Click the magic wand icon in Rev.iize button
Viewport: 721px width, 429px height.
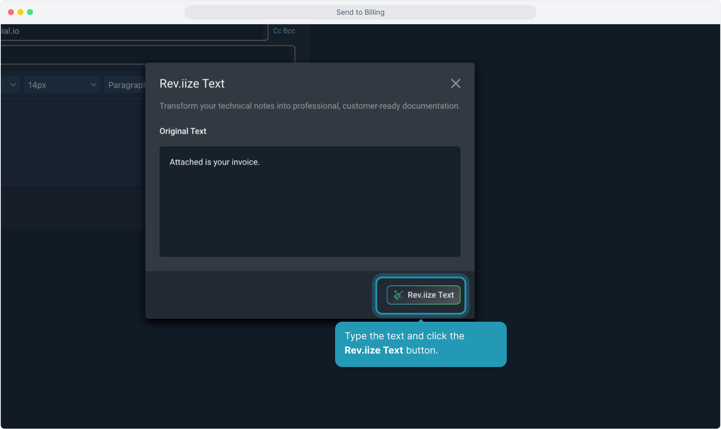398,295
